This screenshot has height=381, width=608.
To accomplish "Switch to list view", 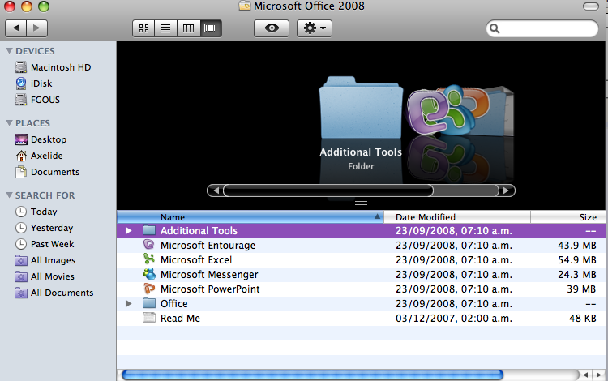I will click(166, 28).
